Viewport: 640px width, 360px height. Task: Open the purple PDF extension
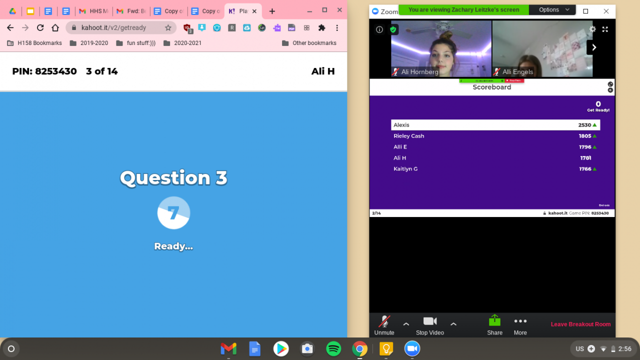click(291, 28)
